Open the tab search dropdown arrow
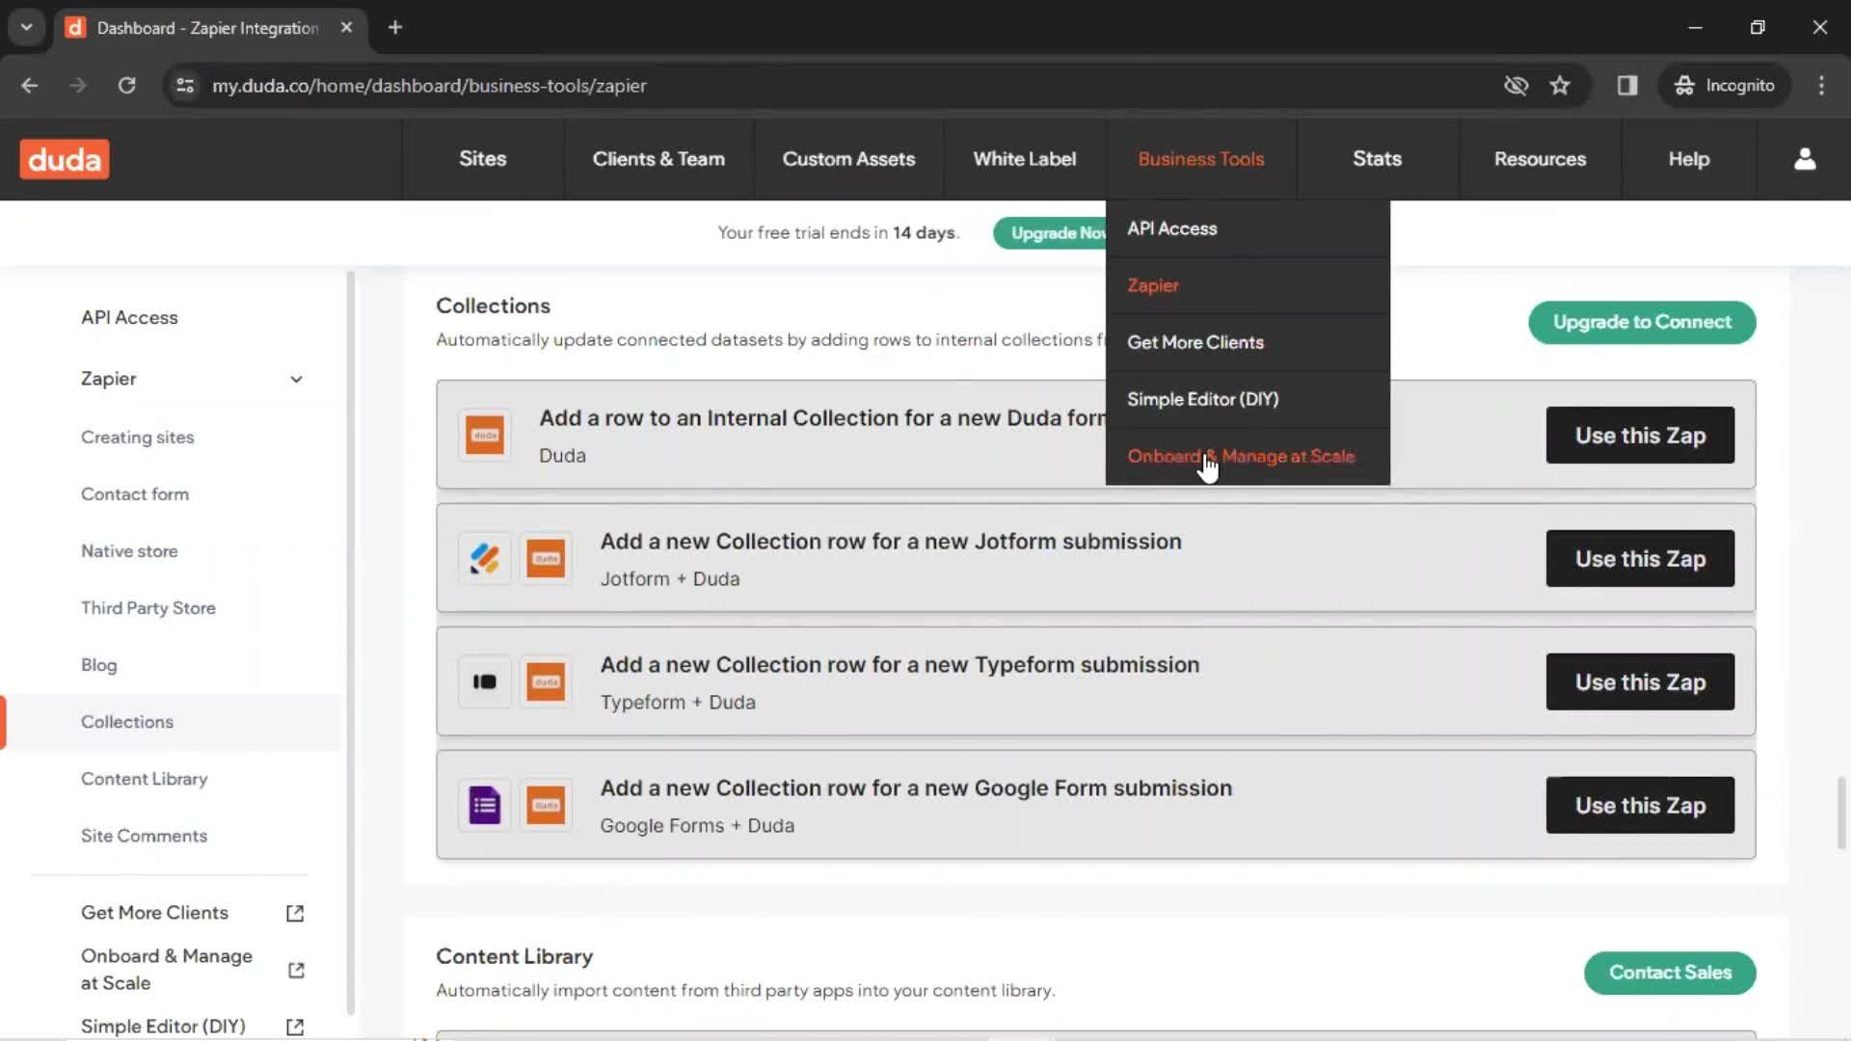 pyautogui.click(x=27, y=28)
